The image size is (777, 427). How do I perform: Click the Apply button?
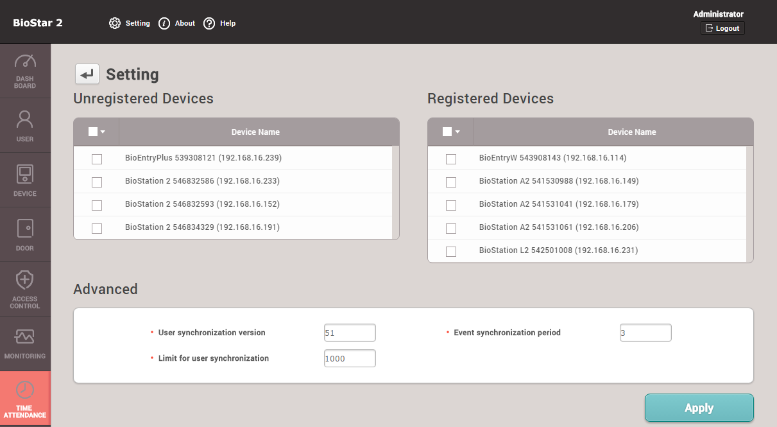click(x=699, y=408)
